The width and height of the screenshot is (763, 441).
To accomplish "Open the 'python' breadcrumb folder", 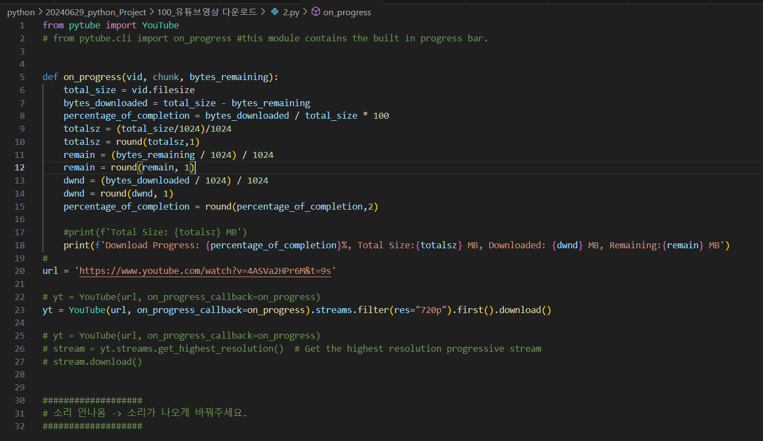I will tap(21, 12).
